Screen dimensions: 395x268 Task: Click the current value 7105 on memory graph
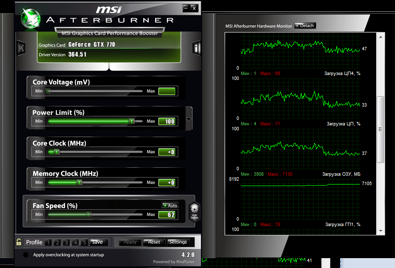point(366,184)
